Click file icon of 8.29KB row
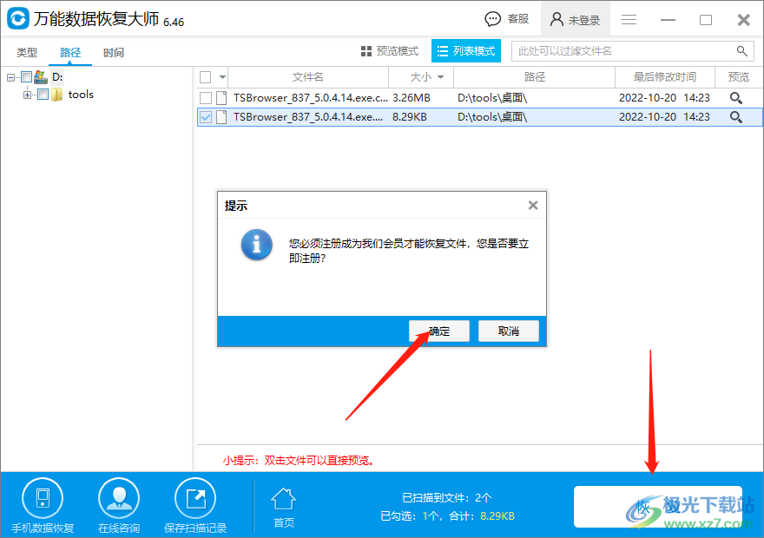This screenshot has height=538, width=764. tap(221, 117)
